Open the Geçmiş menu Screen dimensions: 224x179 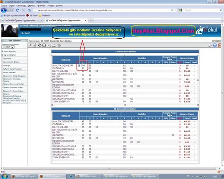(x=31, y=6)
